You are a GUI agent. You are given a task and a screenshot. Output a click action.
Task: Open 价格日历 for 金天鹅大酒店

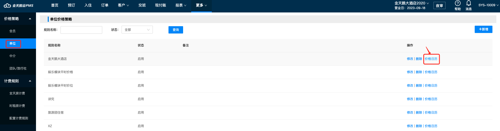[431, 59]
